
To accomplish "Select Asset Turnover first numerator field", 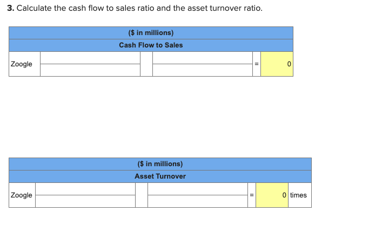I will [x=85, y=189].
